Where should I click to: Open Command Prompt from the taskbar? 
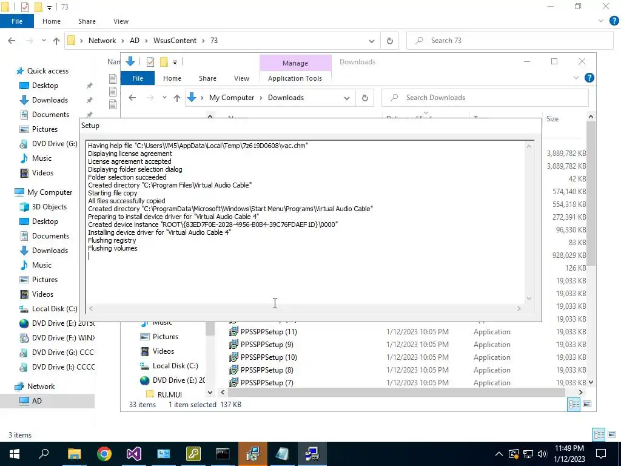click(223, 454)
